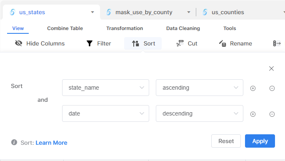Close the Sort panel
Image resolution: width=285 pixels, height=161 pixels.
(271, 68)
